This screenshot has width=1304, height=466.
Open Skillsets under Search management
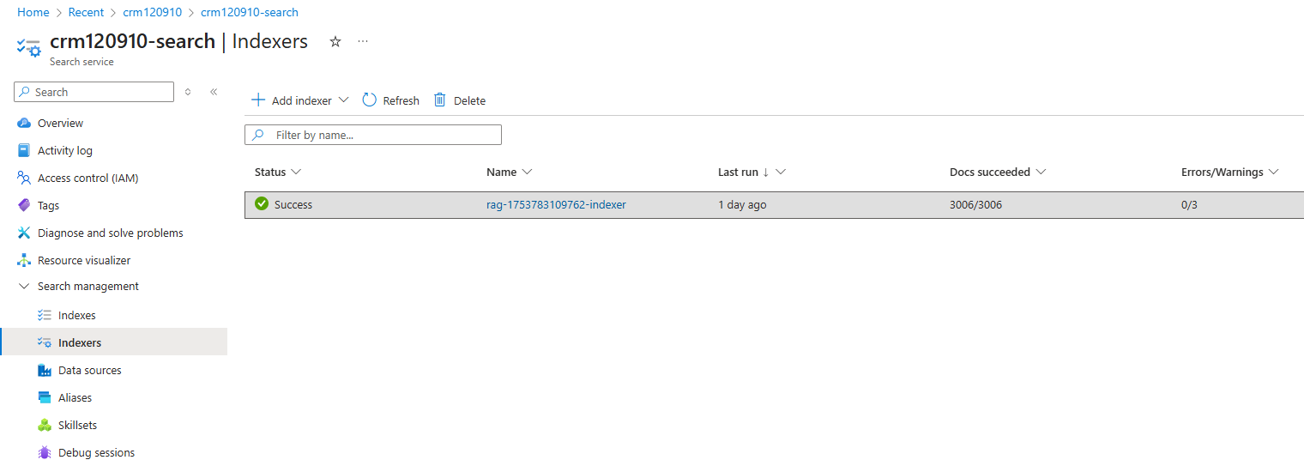pyautogui.click(x=78, y=425)
